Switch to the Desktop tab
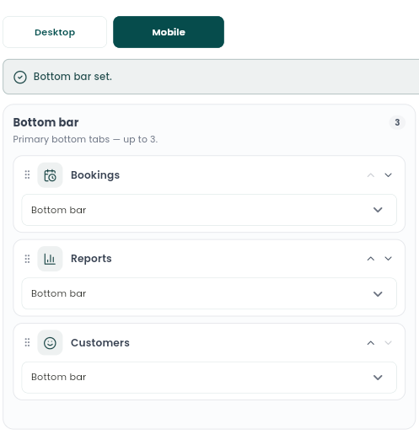 tap(55, 32)
